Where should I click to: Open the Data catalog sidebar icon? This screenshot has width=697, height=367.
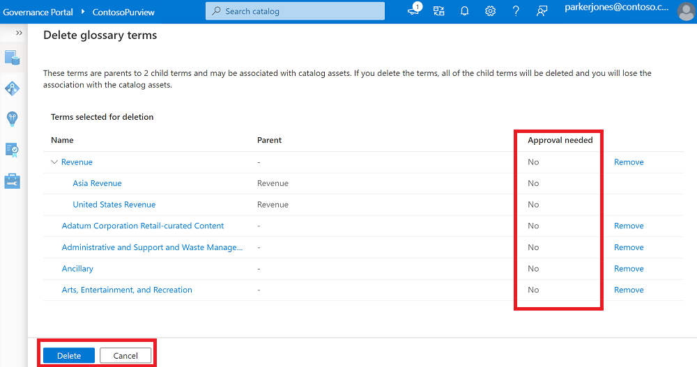point(13,58)
